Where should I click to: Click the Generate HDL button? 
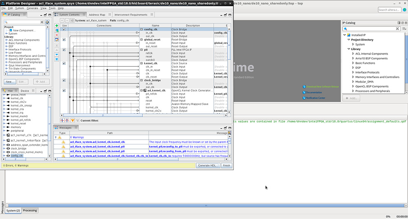click(x=208, y=166)
